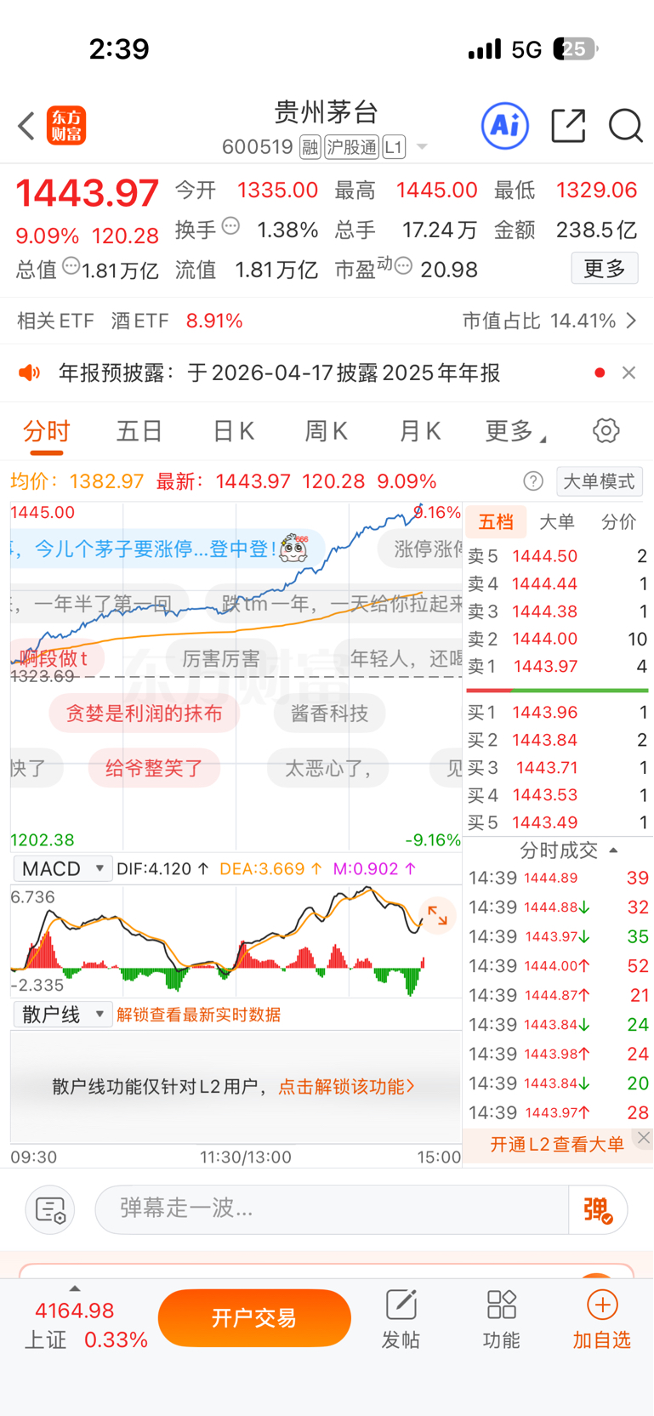This screenshot has height=1416, width=654.
Task: Tap 发帖 post icon
Action: coord(401,1319)
